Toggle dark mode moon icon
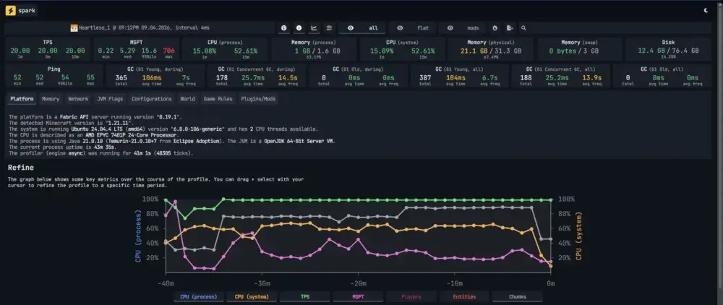 click(x=706, y=10)
